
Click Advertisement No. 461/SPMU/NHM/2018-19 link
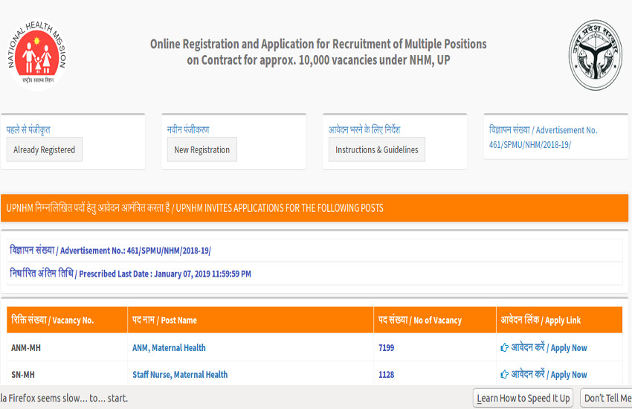(543, 137)
